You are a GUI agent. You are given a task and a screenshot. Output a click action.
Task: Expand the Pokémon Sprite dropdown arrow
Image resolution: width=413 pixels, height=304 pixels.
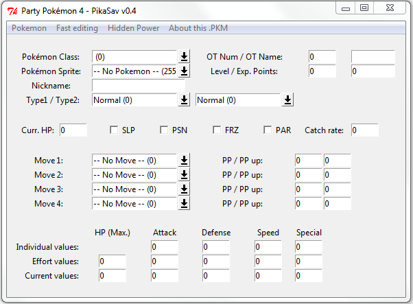point(184,71)
